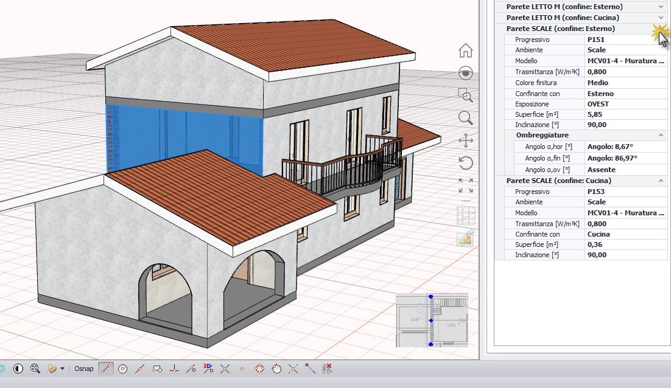Click the Home view icon
Viewport: 671px width, 388px height.
tap(465, 50)
